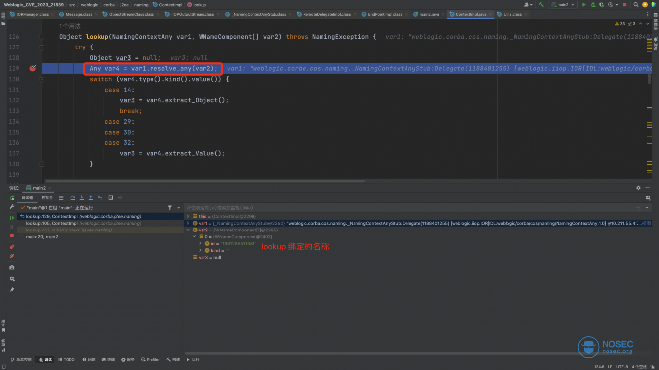
Task: Open thread selector dropdown arrow
Action: [178, 208]
